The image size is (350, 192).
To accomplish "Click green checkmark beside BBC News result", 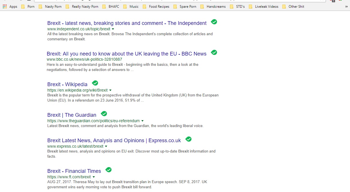I will point(214,52).
